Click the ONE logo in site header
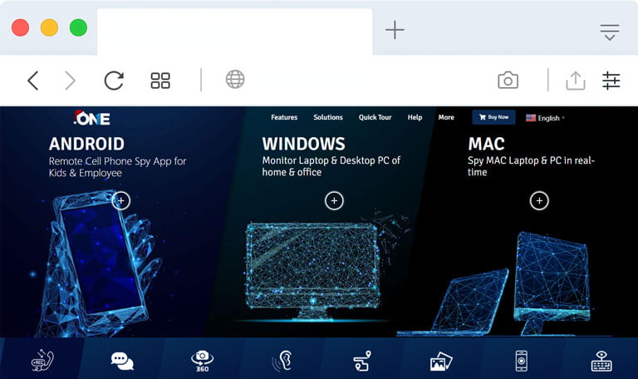Image resolution: width=638 pixels, height=379 pixels. [92, 118]
